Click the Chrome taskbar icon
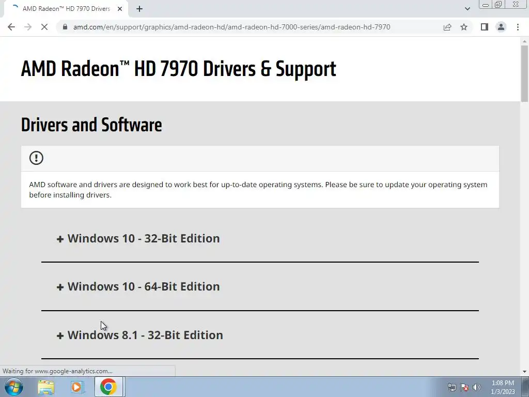The height and width of the screenshot is (397, 529). 108,387
